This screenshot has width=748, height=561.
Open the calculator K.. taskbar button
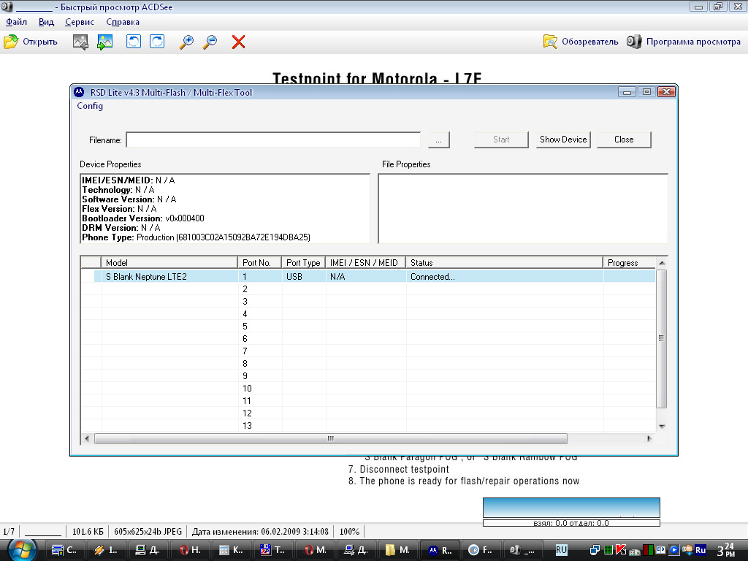pos(231,550)
